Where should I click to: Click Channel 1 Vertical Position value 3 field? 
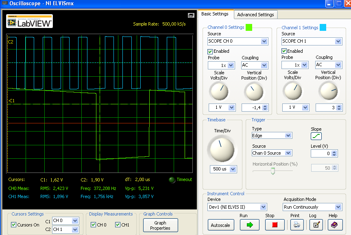pyautogui.click(x=326, y=108)
